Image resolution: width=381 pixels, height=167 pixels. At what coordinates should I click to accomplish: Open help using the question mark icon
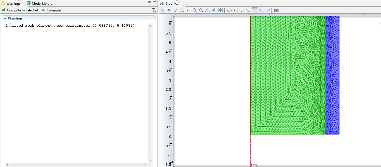click(x=154, y=10)
